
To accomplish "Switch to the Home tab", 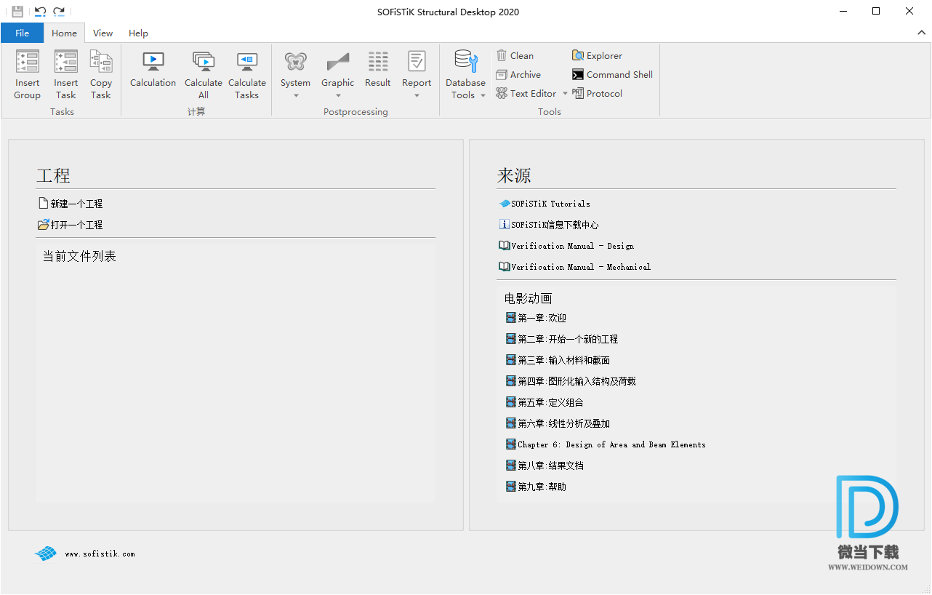I will click(64, 33).
